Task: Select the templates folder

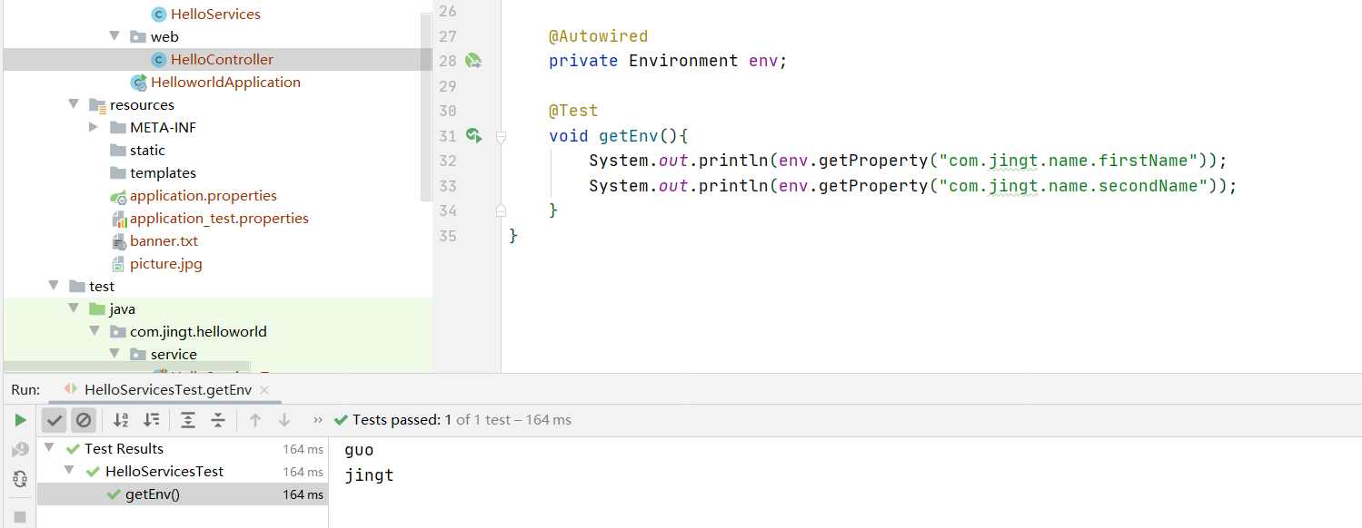Action: pos(163,172)
